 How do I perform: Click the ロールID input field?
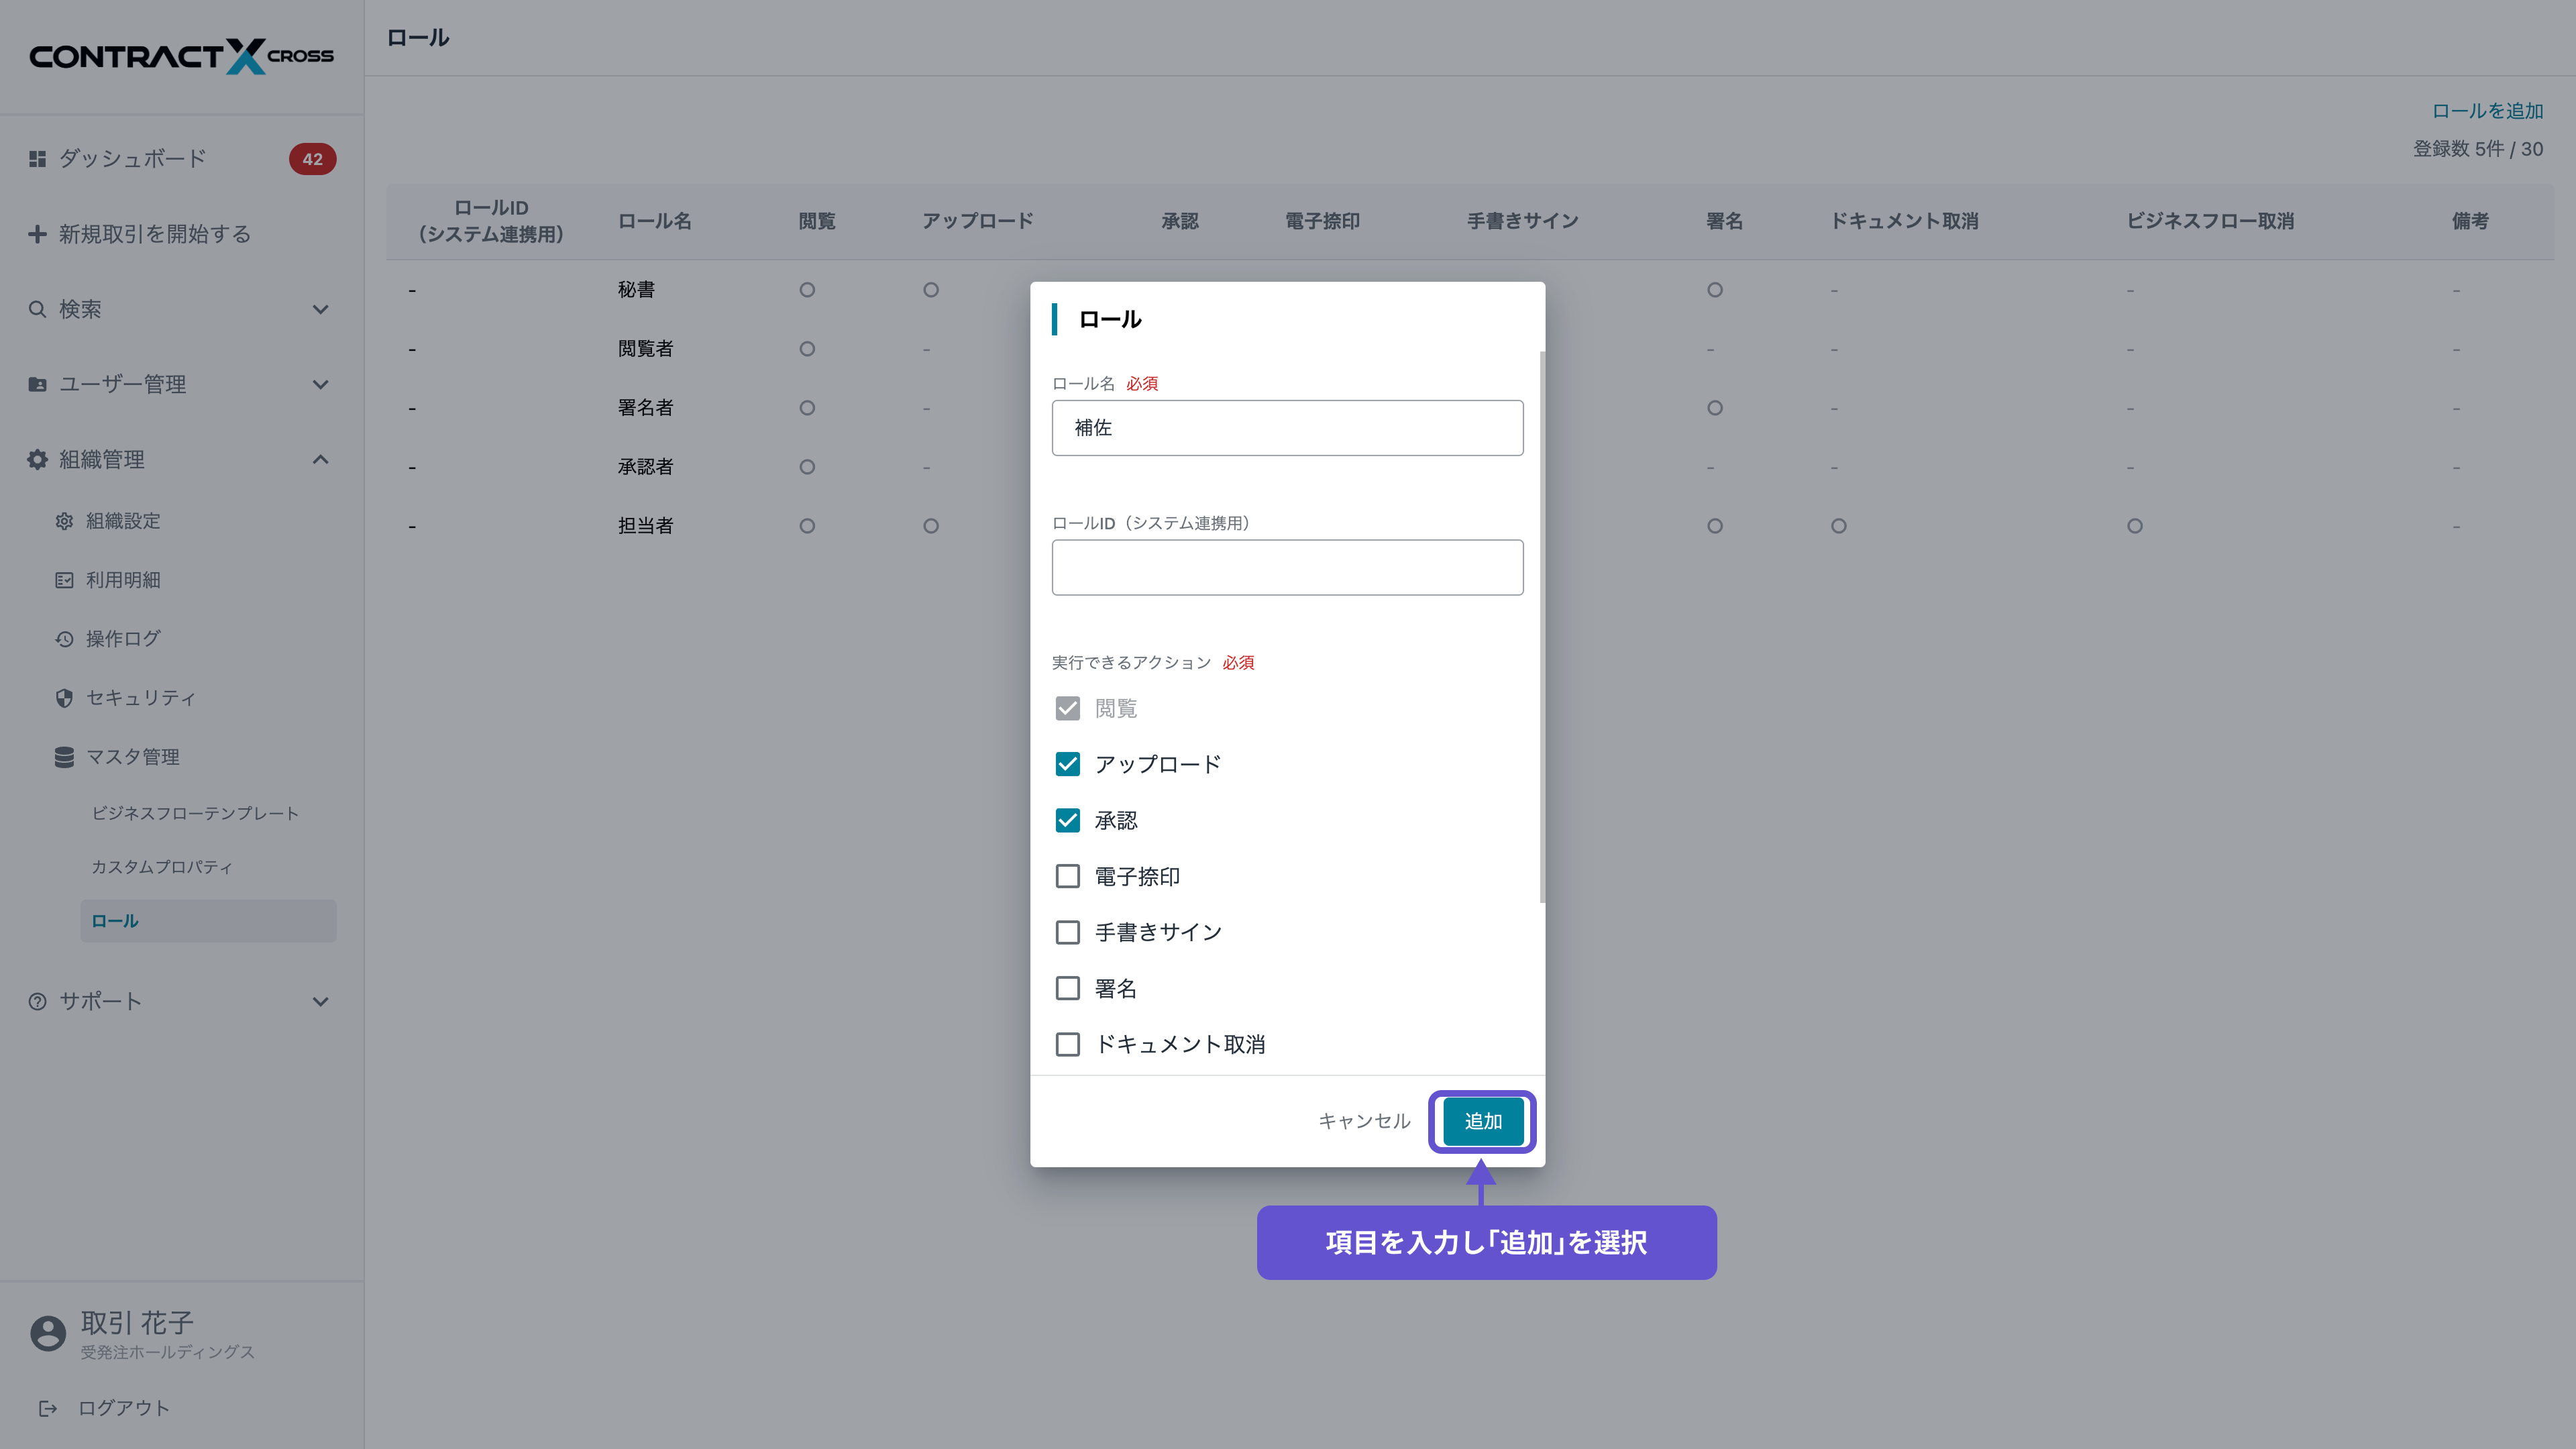pyautogui.click(x=1287, y=567)
